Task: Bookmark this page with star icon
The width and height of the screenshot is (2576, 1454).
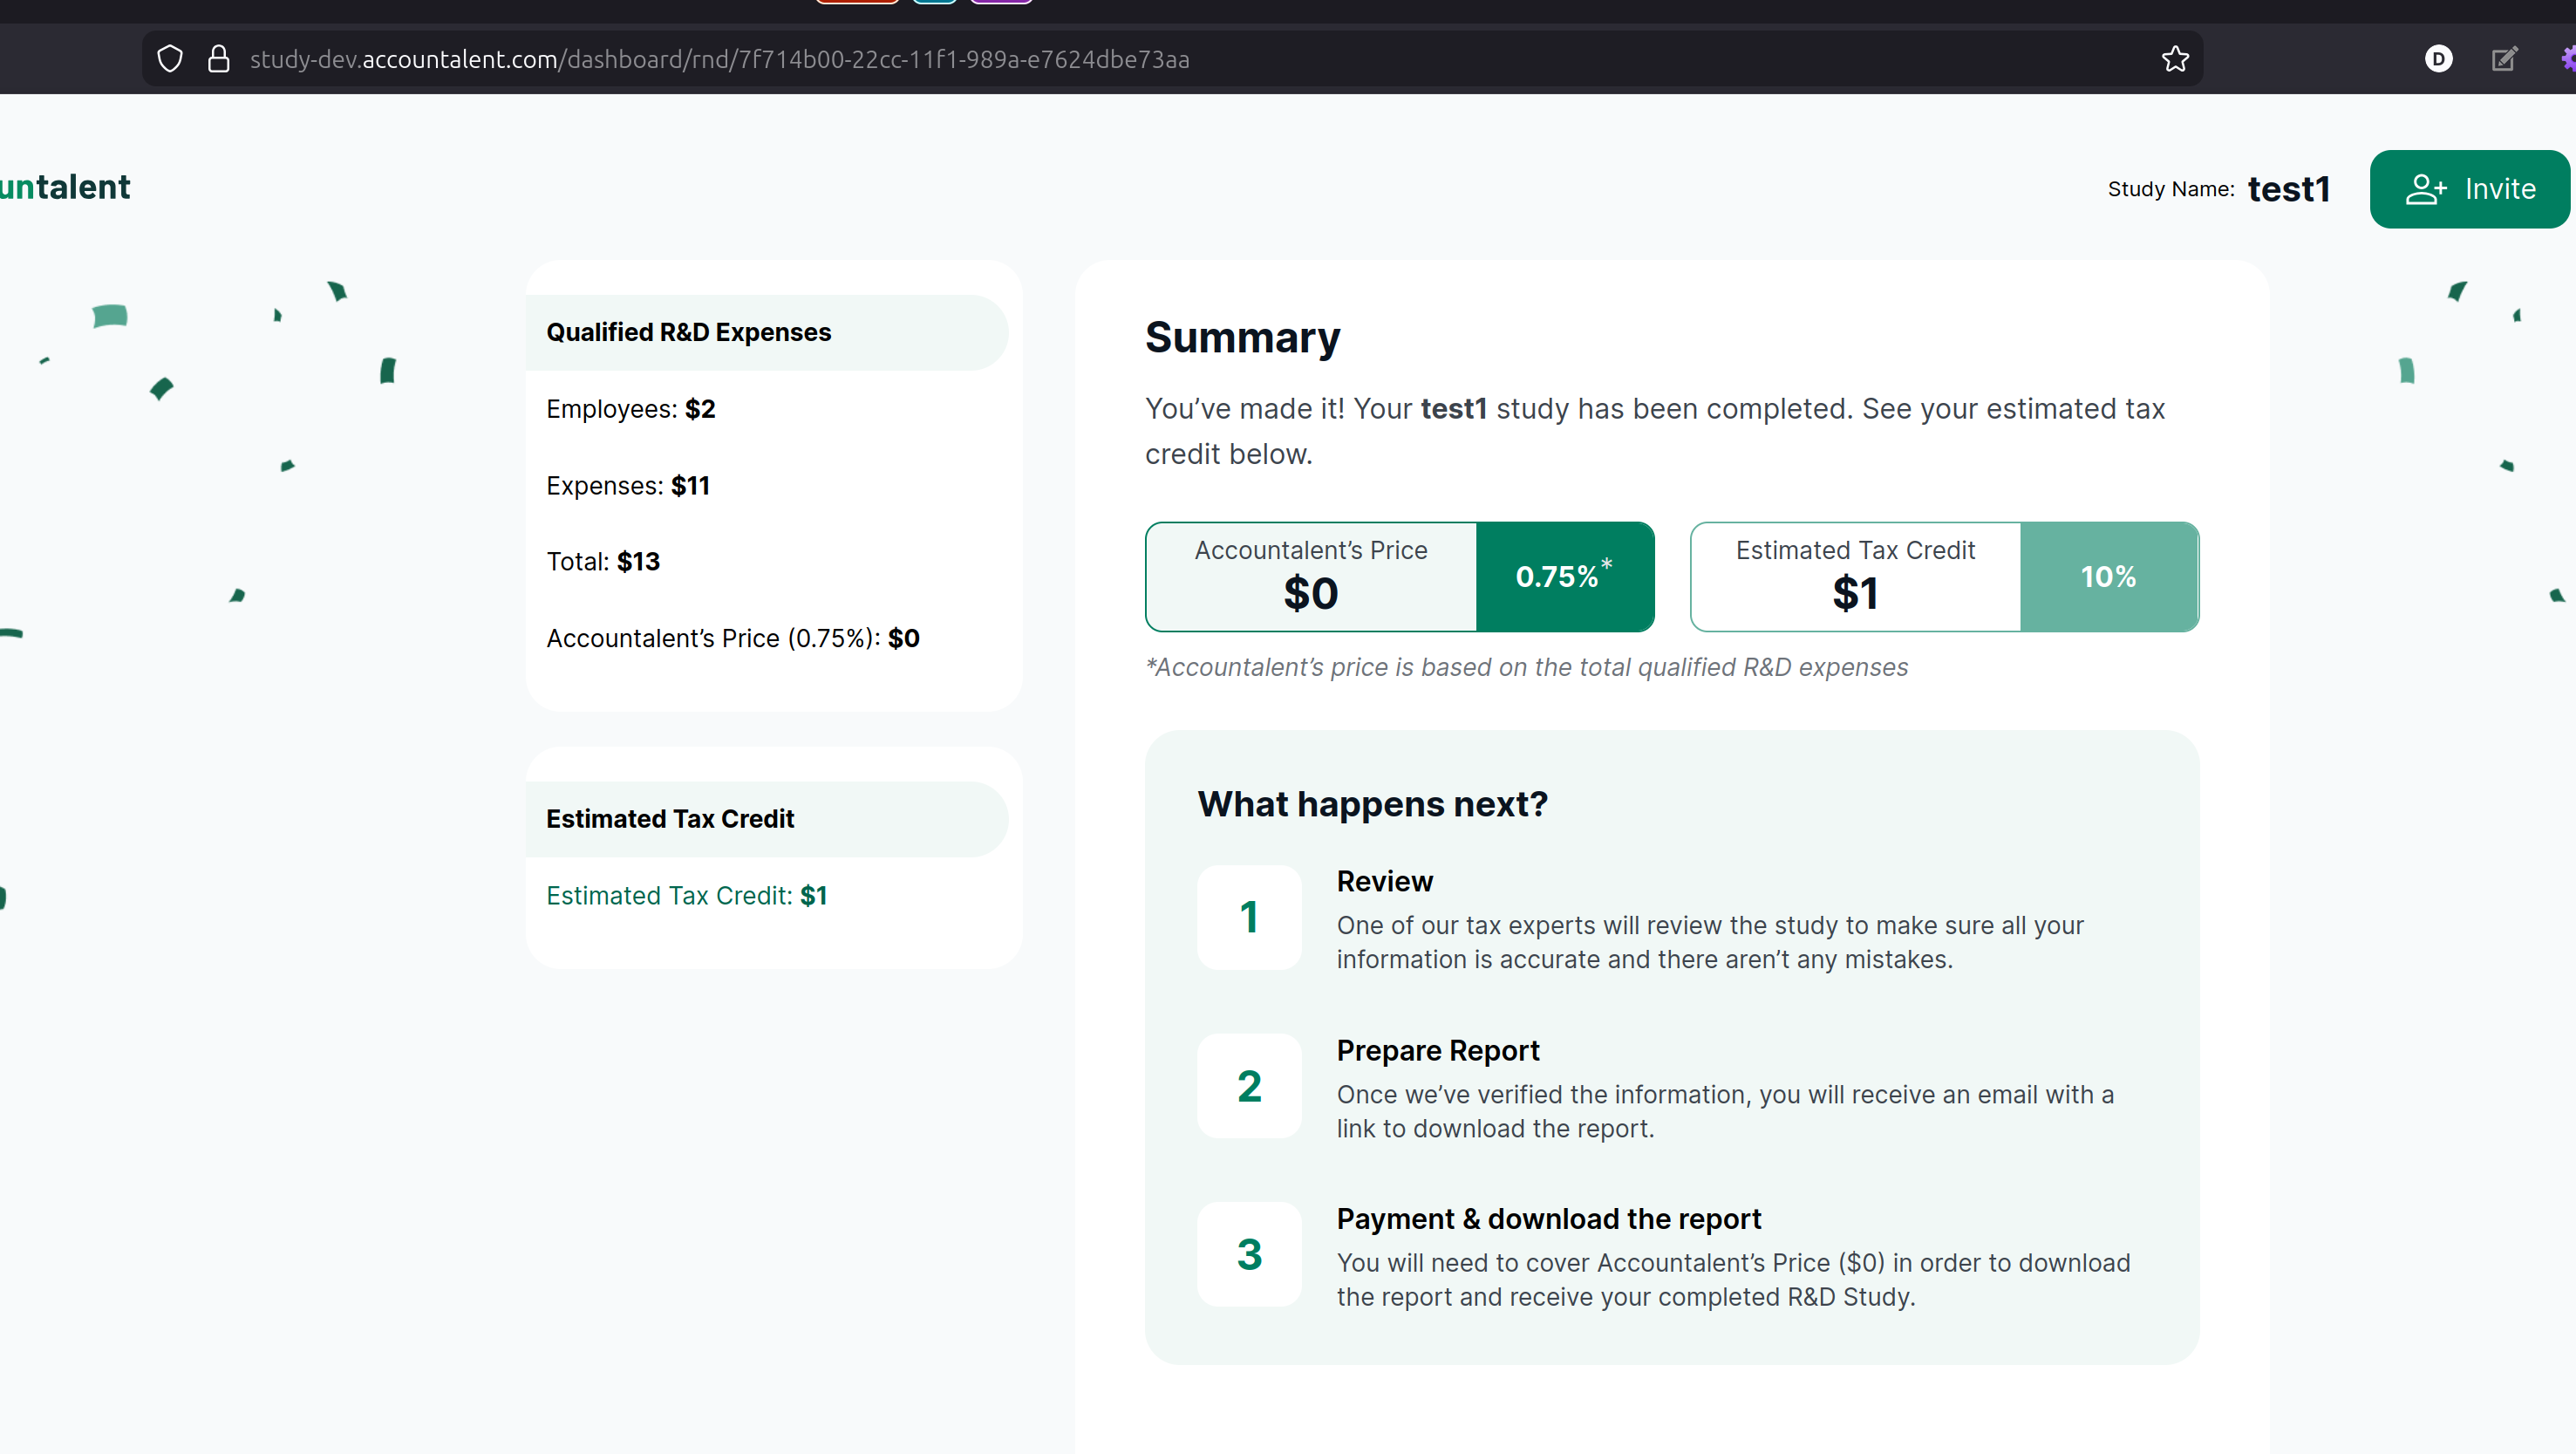Action: pos(2175,59)
